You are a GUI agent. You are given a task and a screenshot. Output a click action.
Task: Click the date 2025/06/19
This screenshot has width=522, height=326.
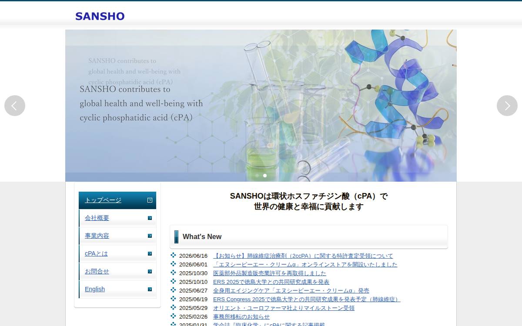[x=194, y=299]
